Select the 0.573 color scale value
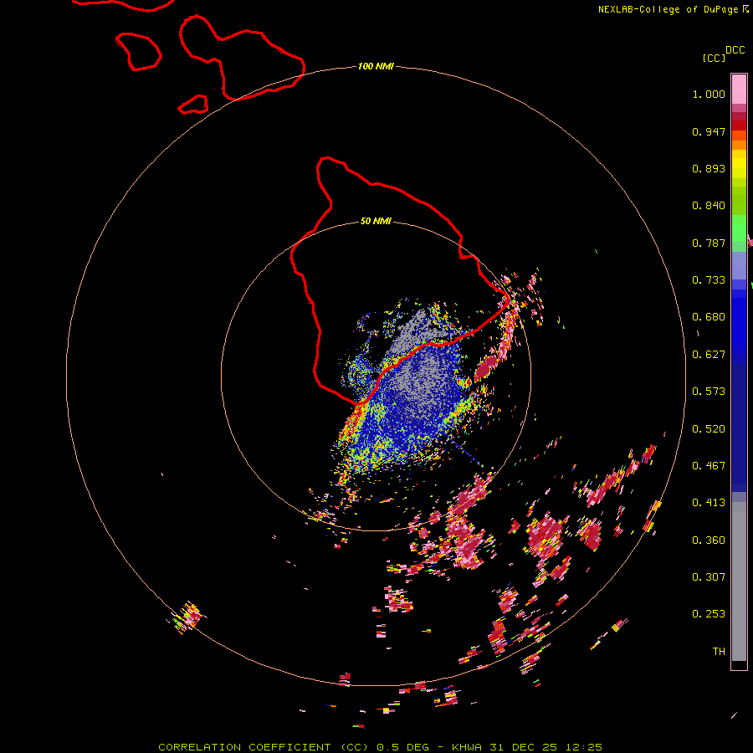Screen dimensions: 753x753 tap(709, 392)
